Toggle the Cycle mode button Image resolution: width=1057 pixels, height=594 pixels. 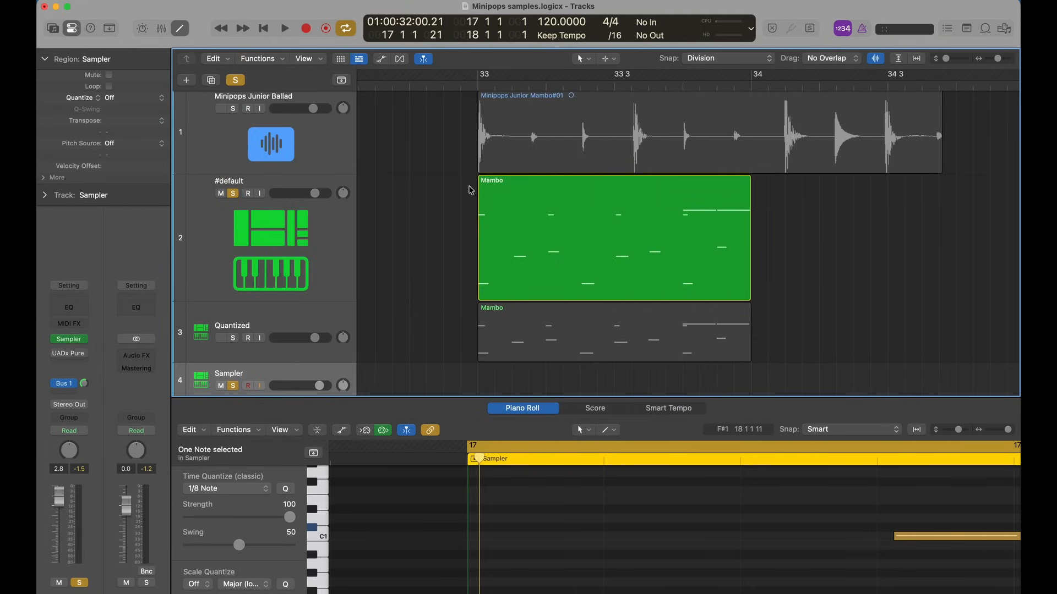point(346,29)
